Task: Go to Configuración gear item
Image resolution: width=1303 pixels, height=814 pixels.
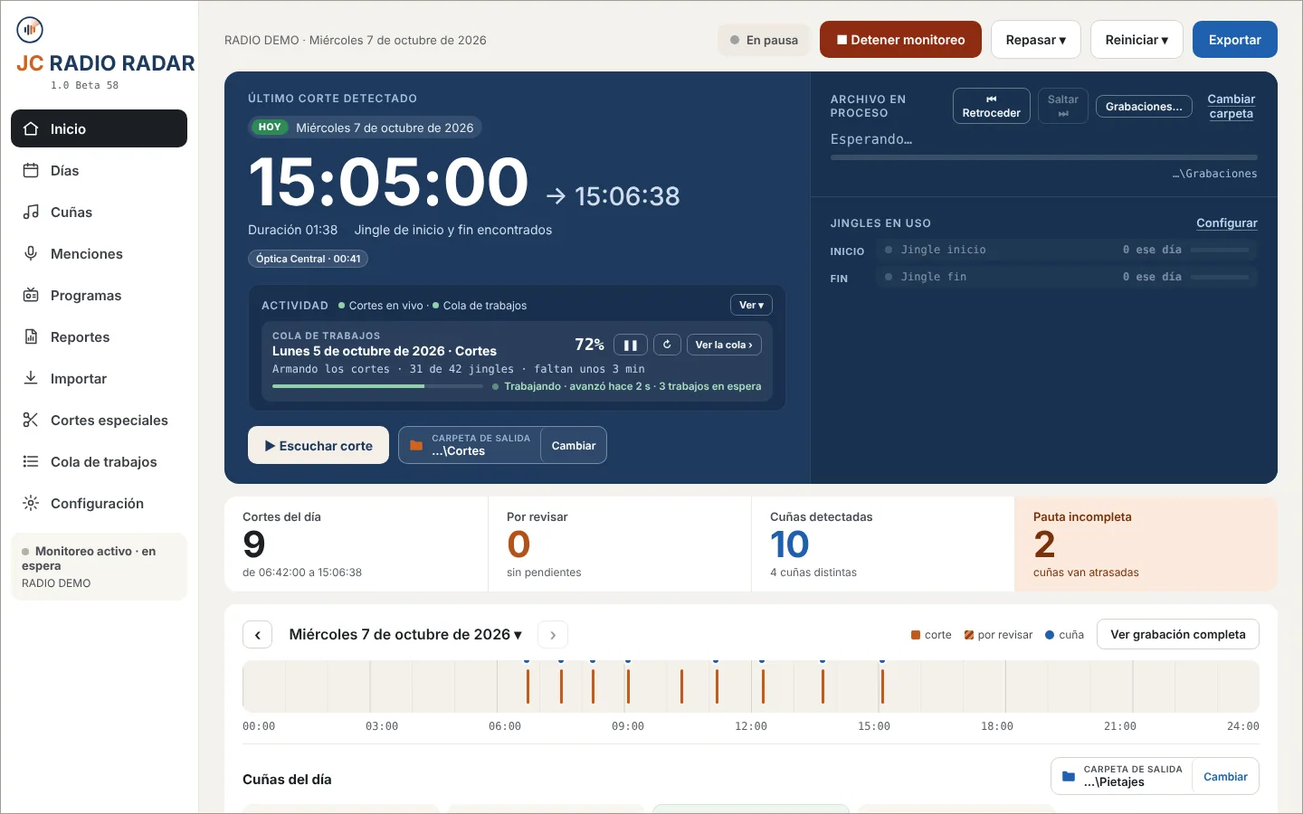Action: pos(99,504)
